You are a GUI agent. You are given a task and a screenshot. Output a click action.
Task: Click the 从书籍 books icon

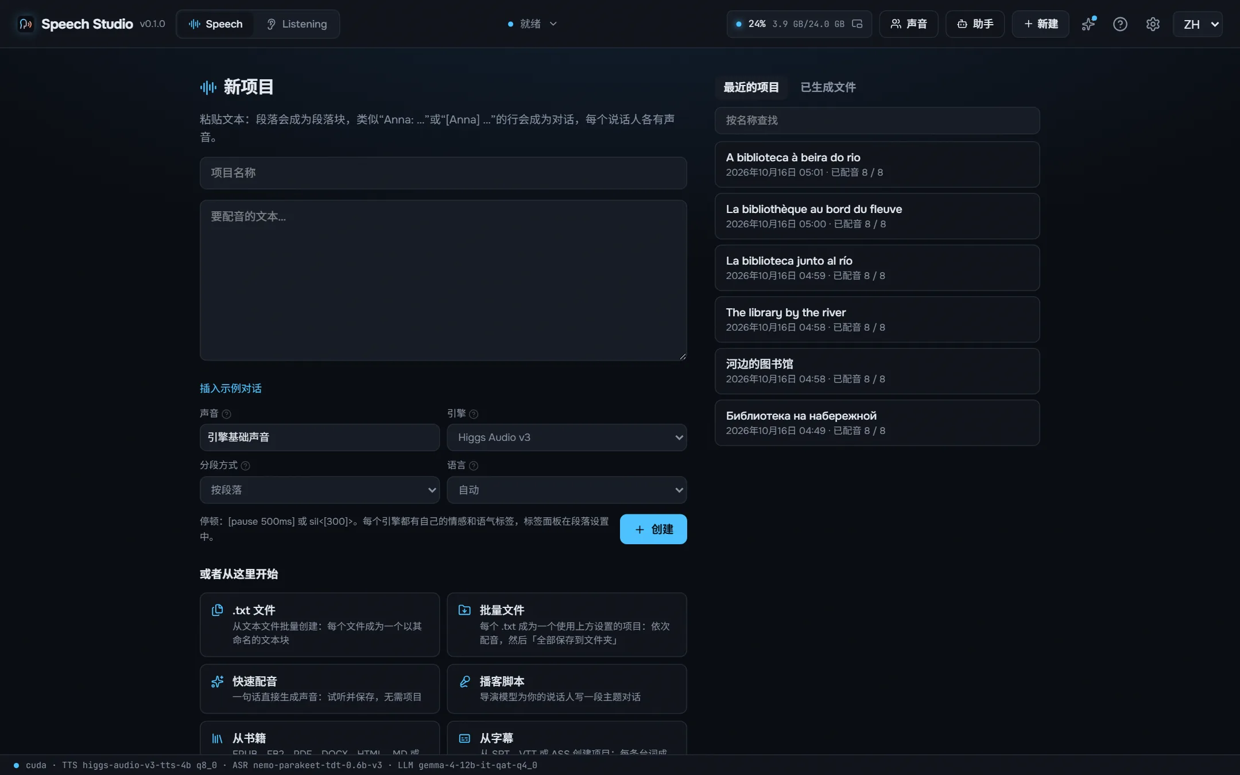point(217,738)
